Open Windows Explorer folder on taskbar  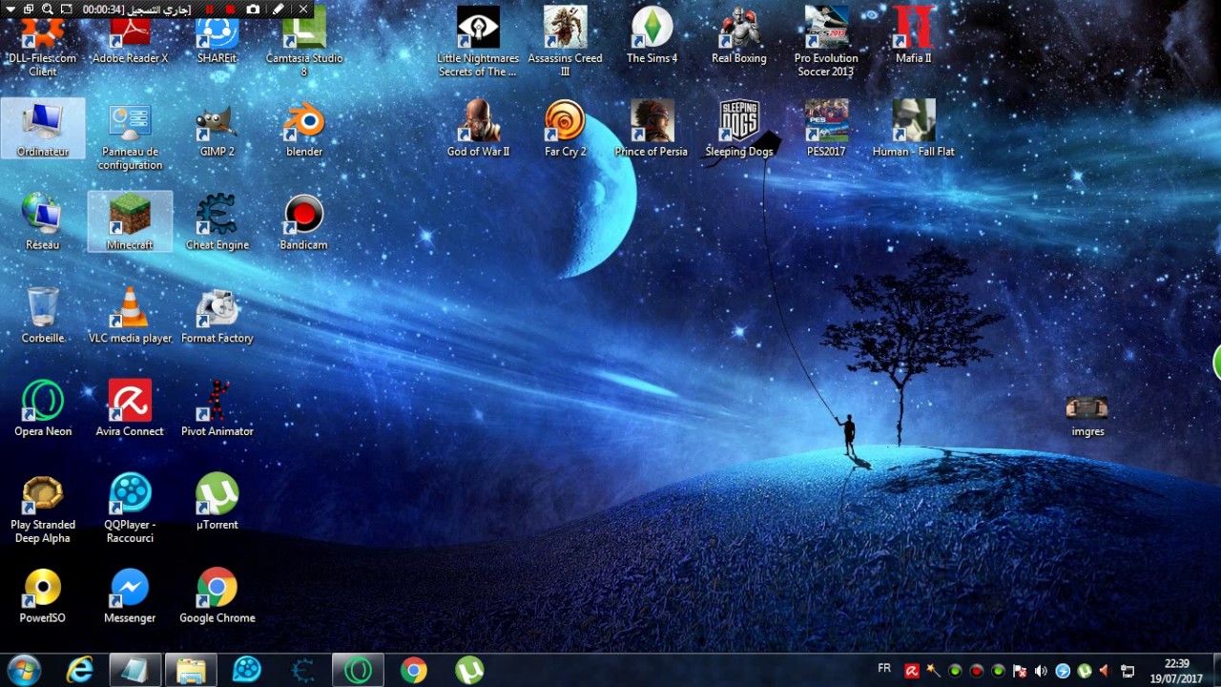tap(191, 670)
